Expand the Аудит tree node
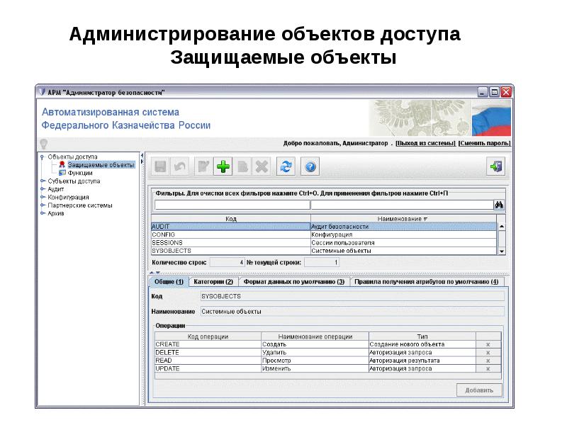 (x=43, y=189)
